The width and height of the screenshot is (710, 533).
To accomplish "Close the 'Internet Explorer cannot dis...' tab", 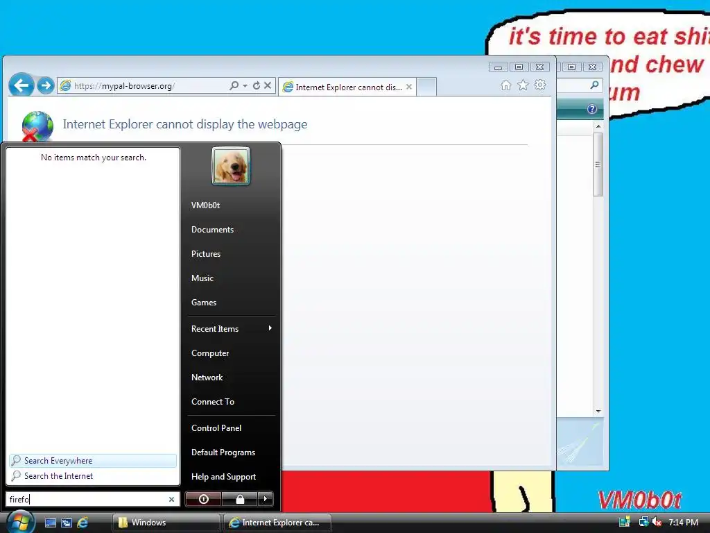I will [409, 87].
